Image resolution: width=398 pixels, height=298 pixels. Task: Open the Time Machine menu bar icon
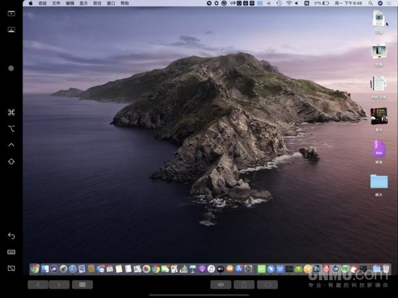tap(279, 3)
